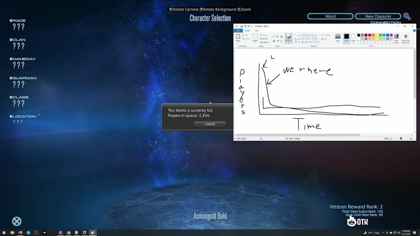The width and height of the screenshot is (420, 236).
Task: Click the Paste clipboard icon
Action: 238,36
